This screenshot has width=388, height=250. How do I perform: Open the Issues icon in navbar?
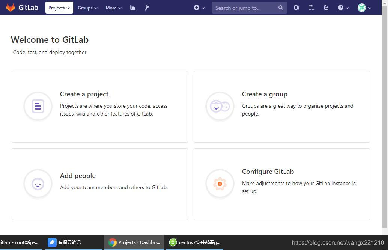[x=296, y=8]
